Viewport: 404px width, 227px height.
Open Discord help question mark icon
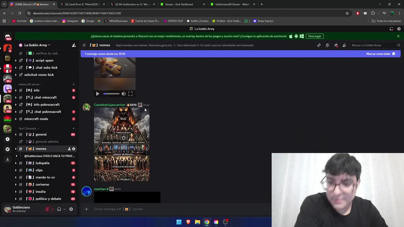coord(399,29)
